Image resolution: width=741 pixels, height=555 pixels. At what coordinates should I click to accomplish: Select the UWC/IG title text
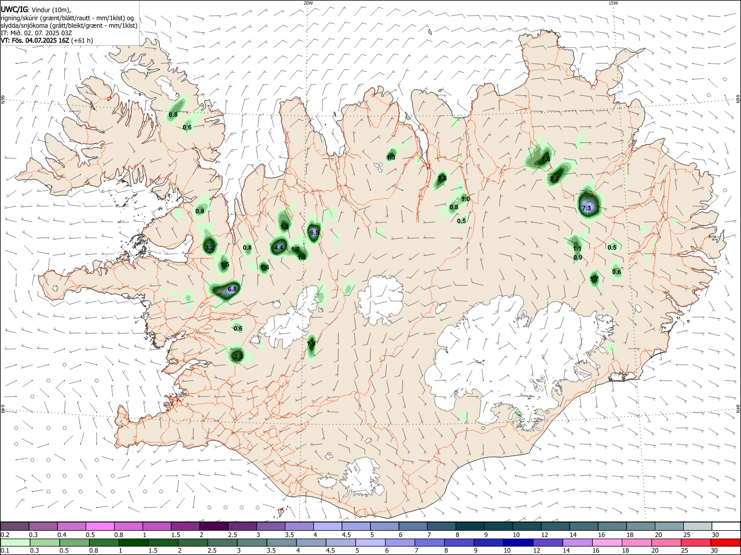pyautogui.click(x=14, y=10)
